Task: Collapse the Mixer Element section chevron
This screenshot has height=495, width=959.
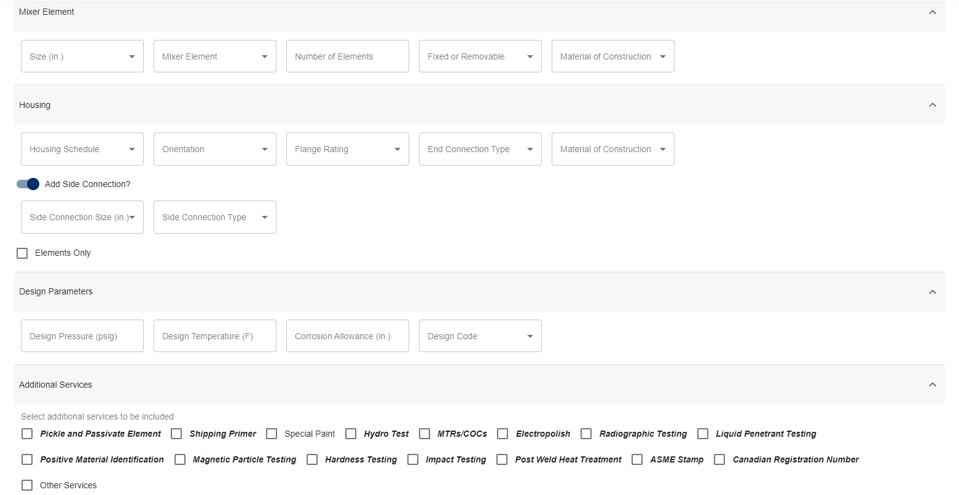Action: (x=932, y=12)
